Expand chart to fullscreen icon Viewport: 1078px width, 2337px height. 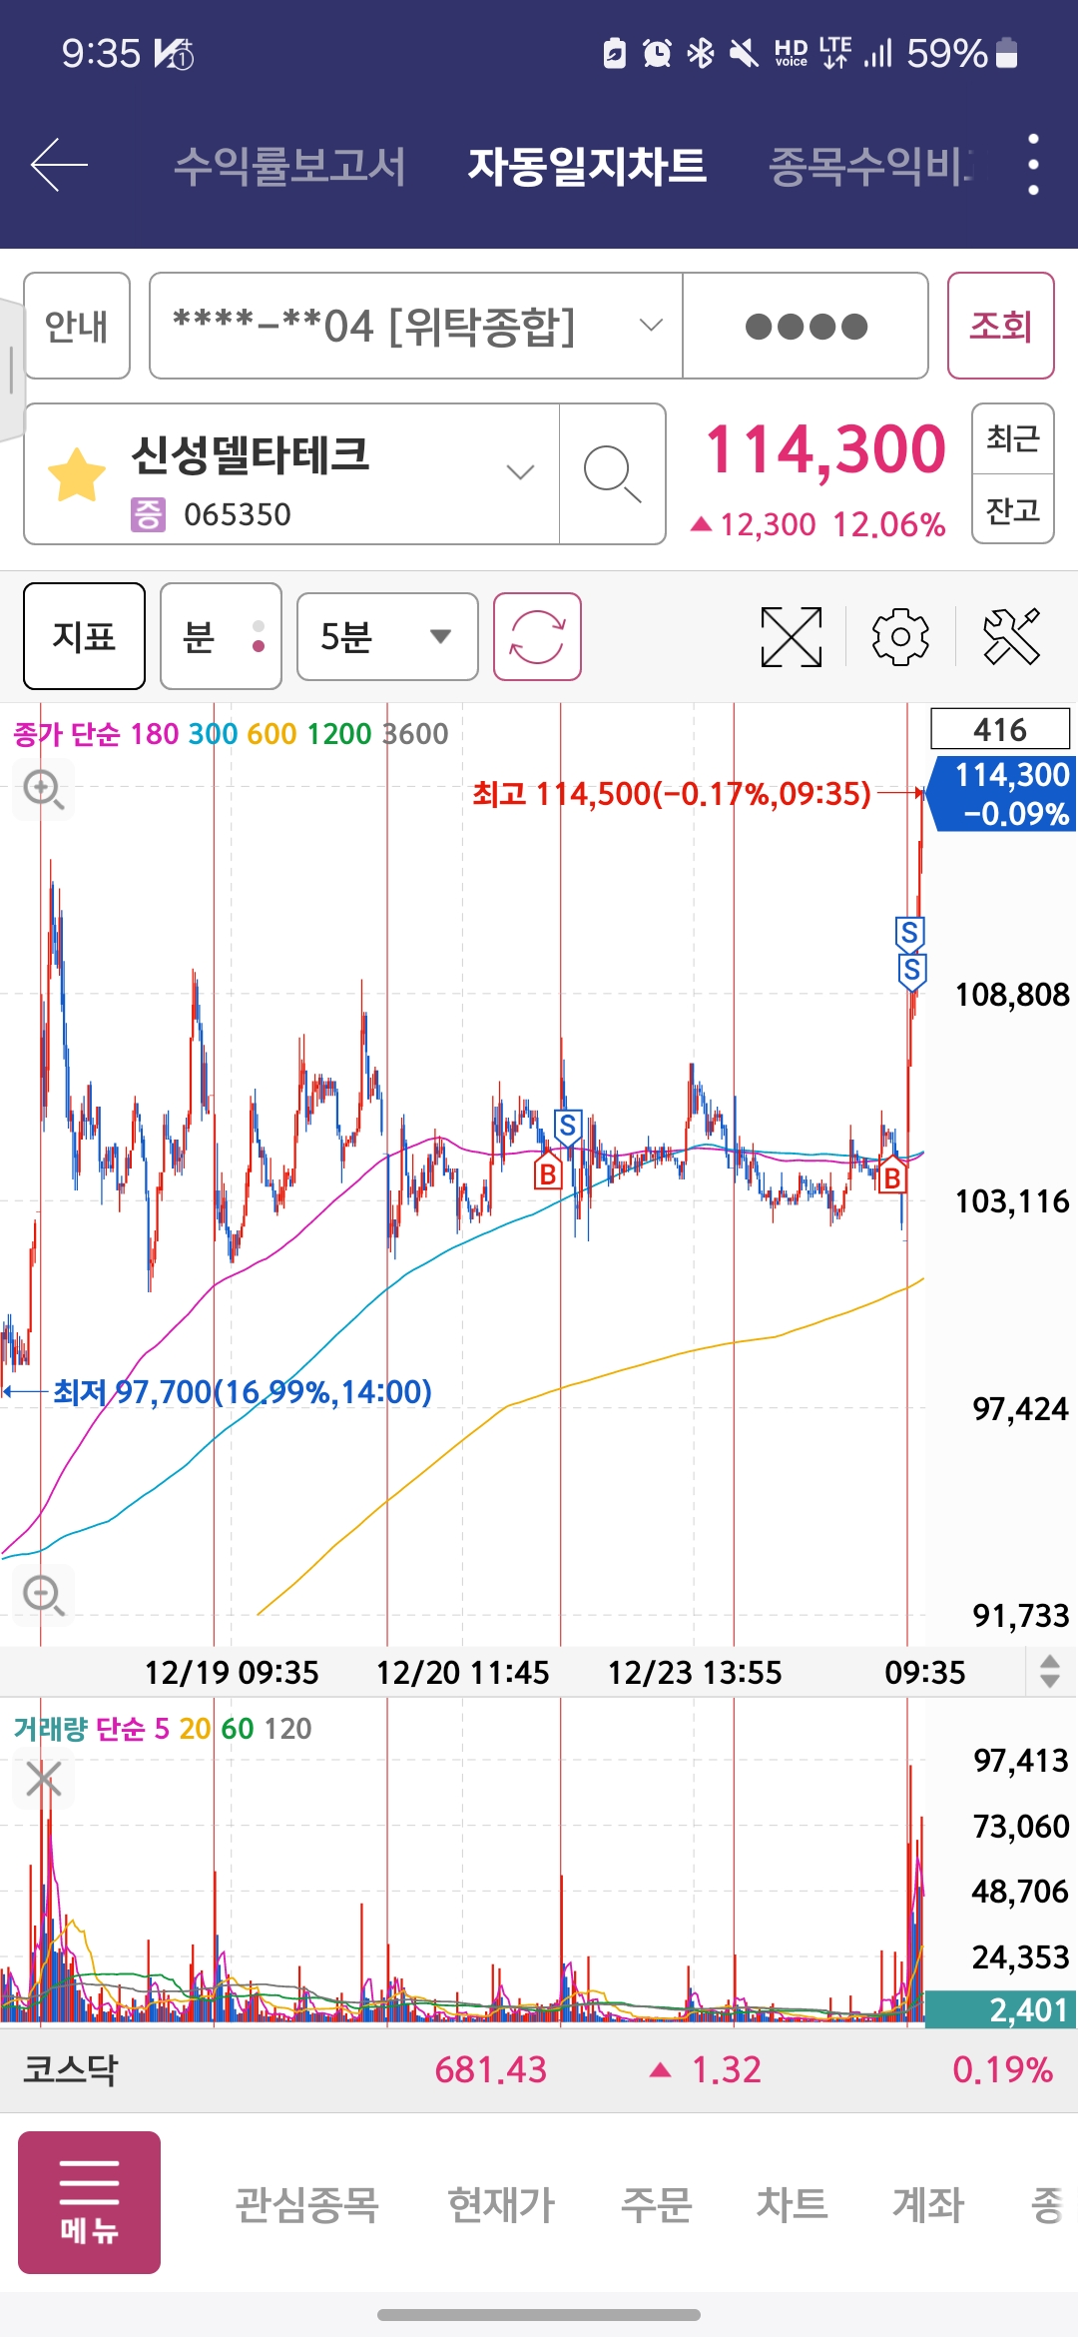(791, 637)
